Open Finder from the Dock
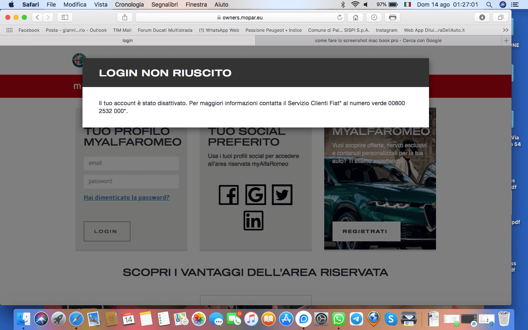 (x=24, y=319)
